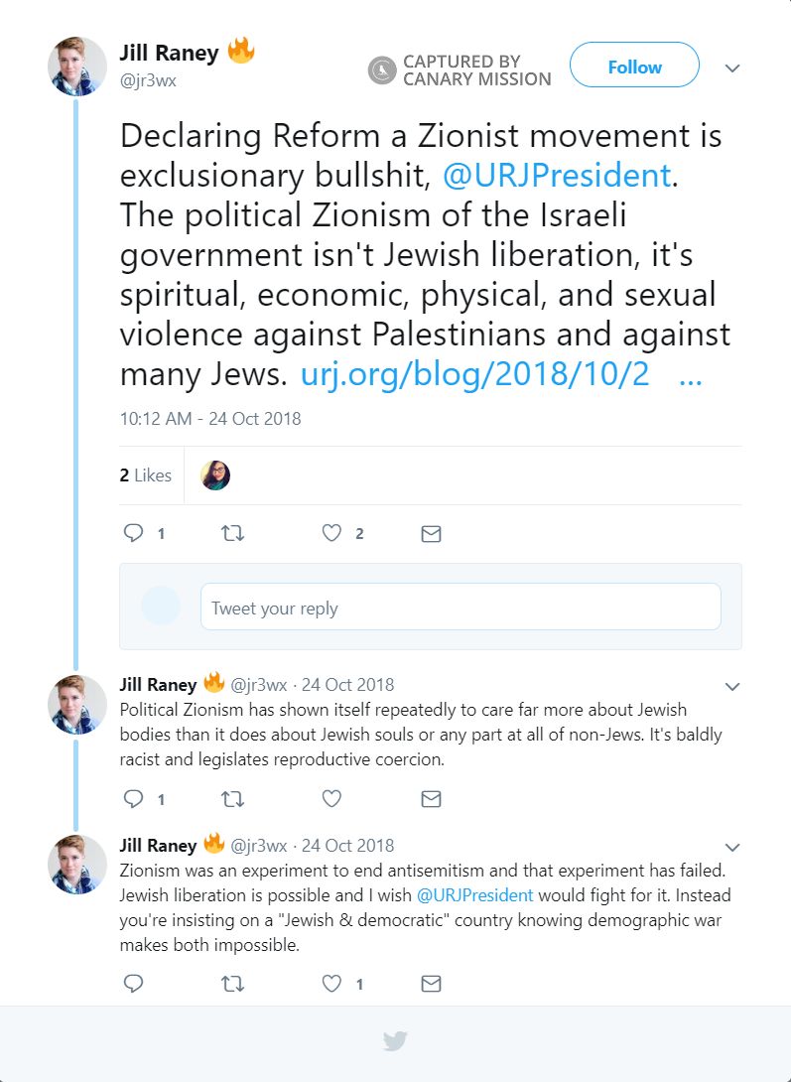791x1082 pixels.
Task: Share "Political Zionism has shown" tweet by message
Action: tap(431, 798)
